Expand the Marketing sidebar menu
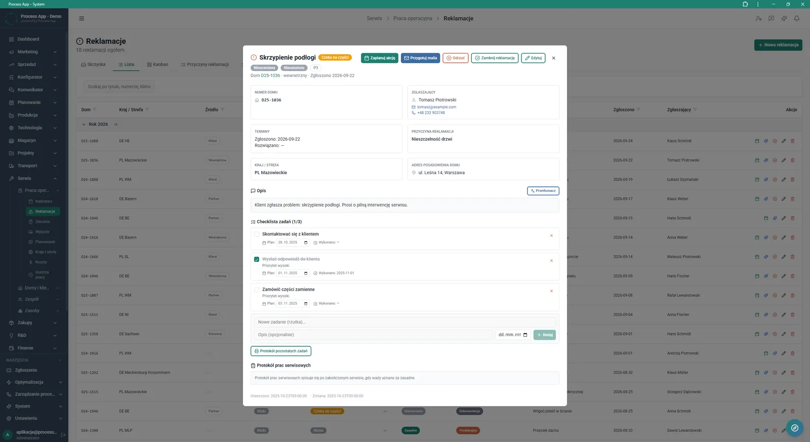Screen dimensions: 810x442 (34, 52)
